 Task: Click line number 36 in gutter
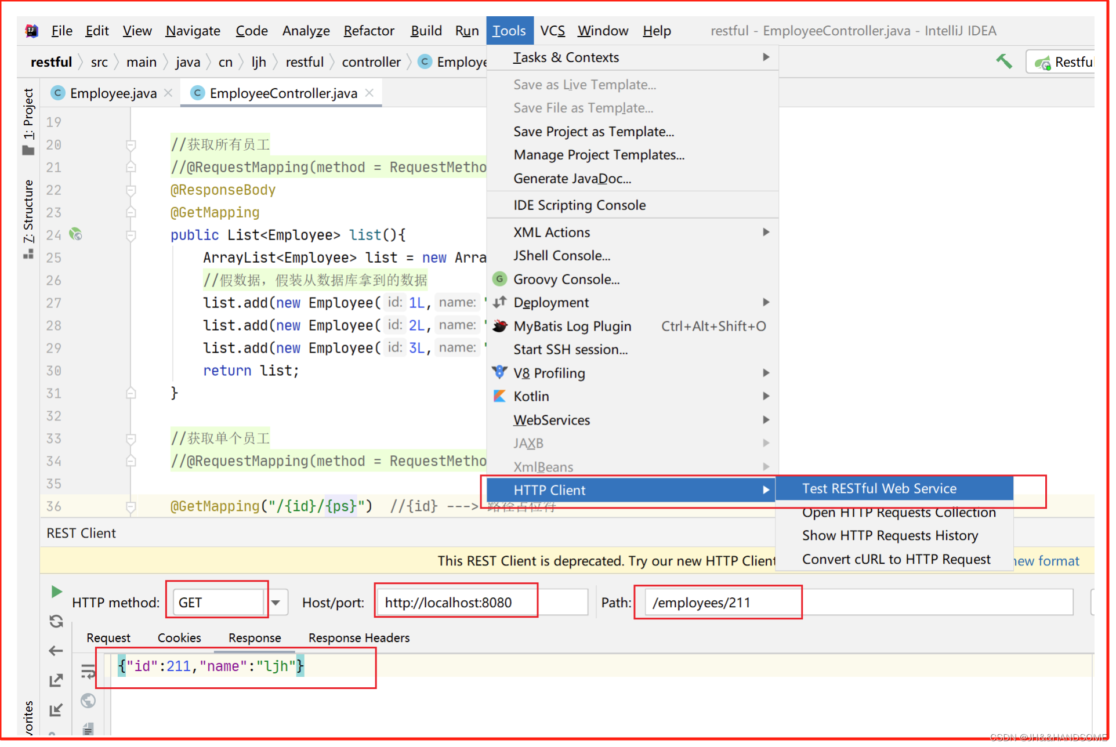point(54,506)
